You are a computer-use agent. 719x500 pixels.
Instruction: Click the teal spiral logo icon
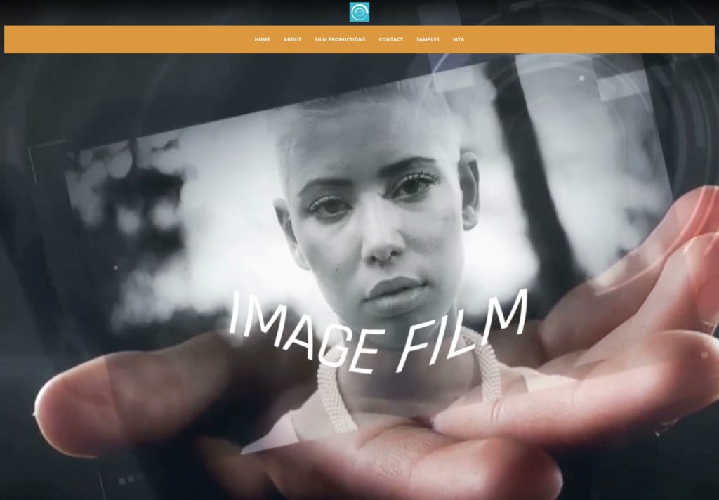[359, 12]
